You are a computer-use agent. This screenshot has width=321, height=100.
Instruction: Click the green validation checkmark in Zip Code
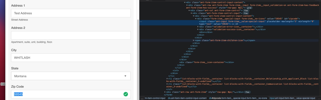pyautogui.click(x=126, y=94)
